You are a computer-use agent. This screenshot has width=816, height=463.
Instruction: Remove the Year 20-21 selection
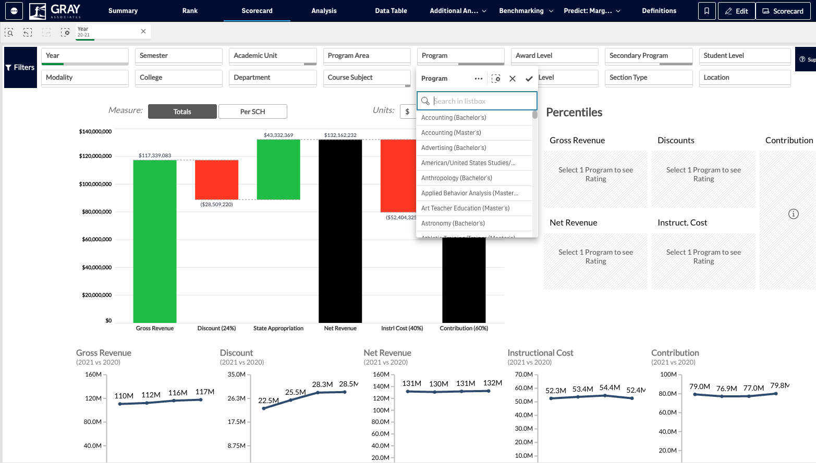tap(143, 31)
